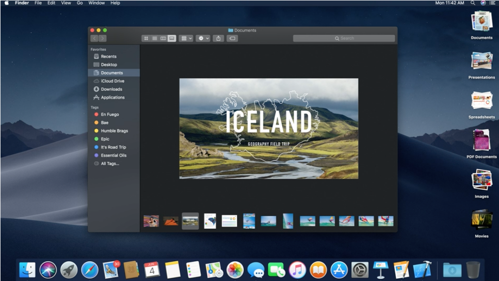Viewport: 499px width, 281px height.
Task: Open Photos from the Dock
Action: [235, 269]
